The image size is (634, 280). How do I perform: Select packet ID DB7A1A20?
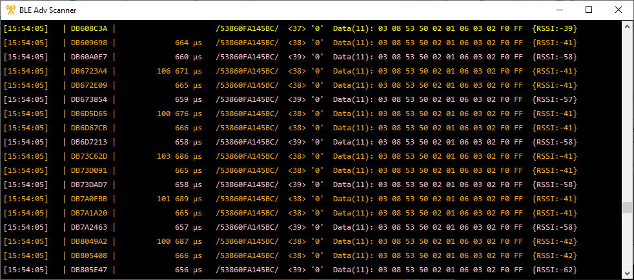(x=89, y=213)
